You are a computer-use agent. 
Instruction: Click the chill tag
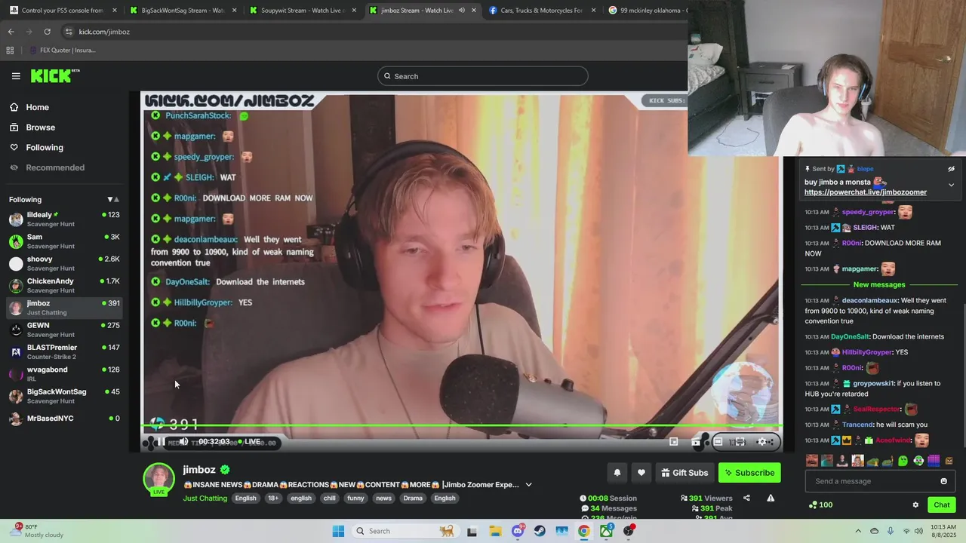point(330,498)
